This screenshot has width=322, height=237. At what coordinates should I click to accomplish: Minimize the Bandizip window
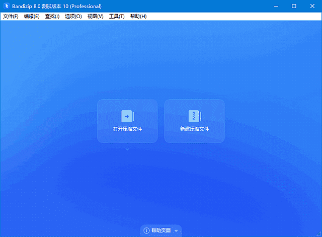[276, 6]
